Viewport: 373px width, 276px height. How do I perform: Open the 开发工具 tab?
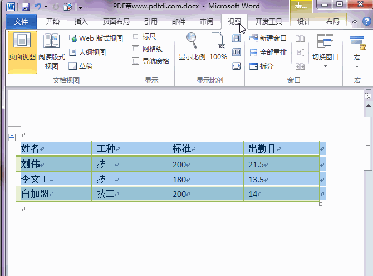point(269,22)
